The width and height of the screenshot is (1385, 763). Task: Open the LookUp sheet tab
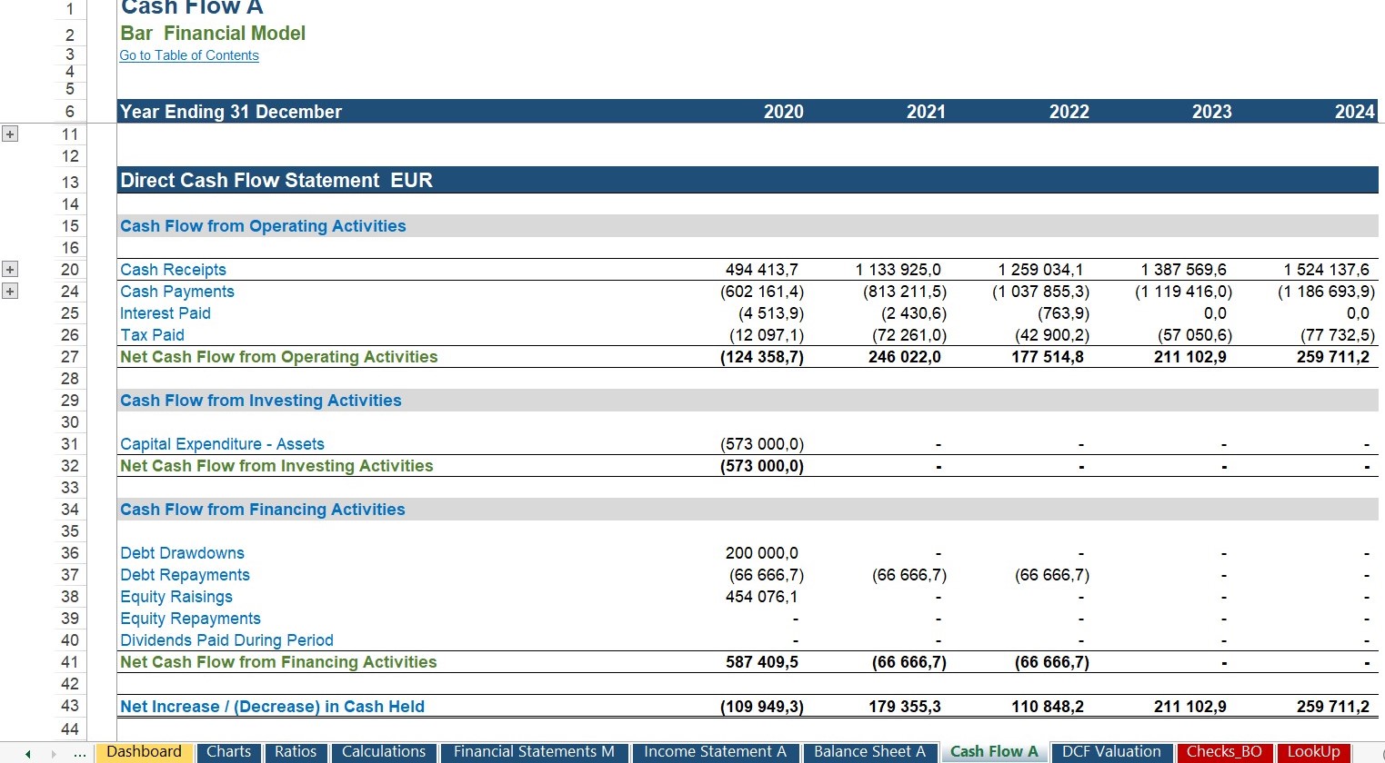coord(1313,752)
